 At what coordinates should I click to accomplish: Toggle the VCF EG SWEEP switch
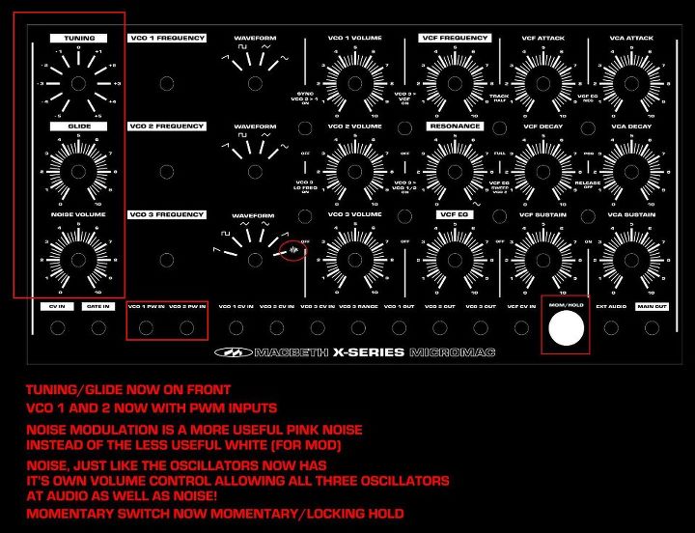[500, 216]
